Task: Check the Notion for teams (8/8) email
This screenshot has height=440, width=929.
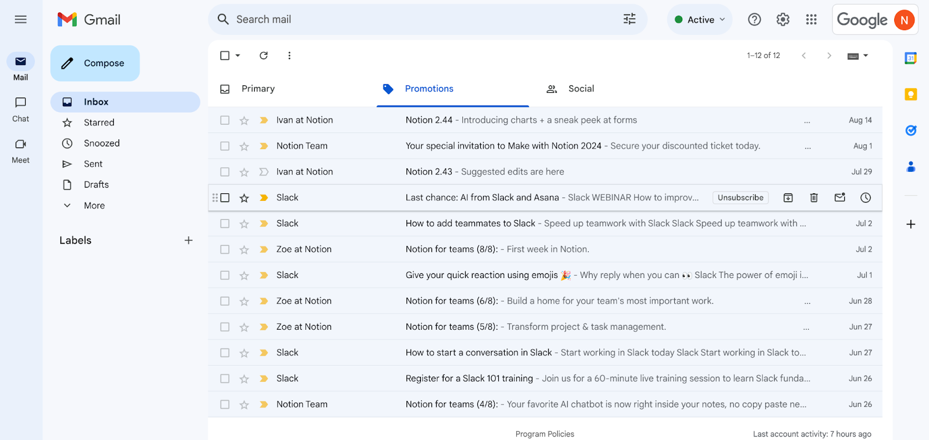Action: pyautogui.click(x=225, y=250)
